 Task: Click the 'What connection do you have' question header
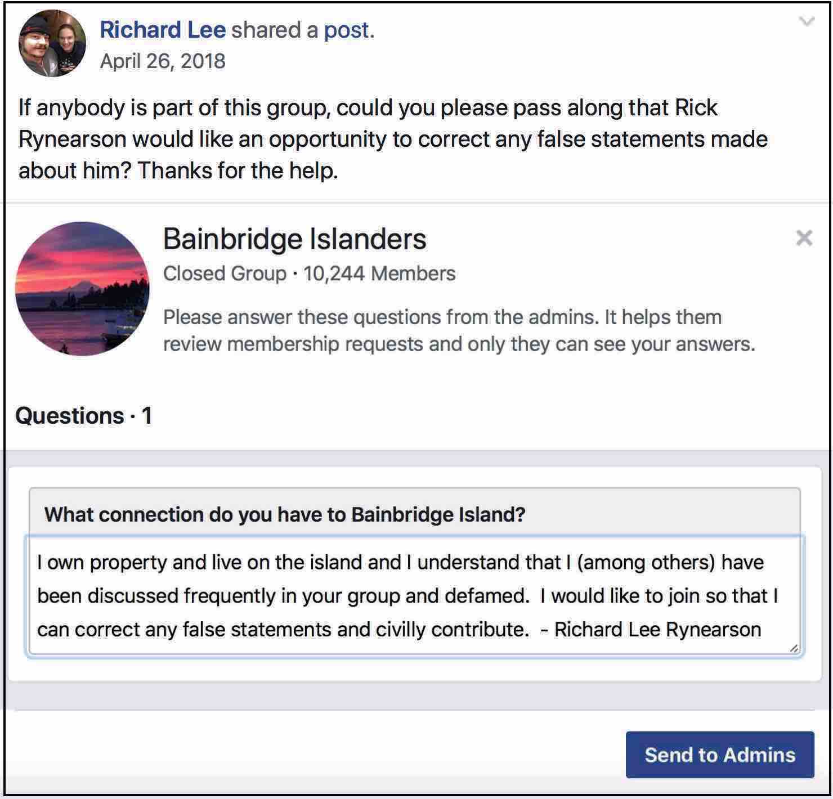(285, 514)
